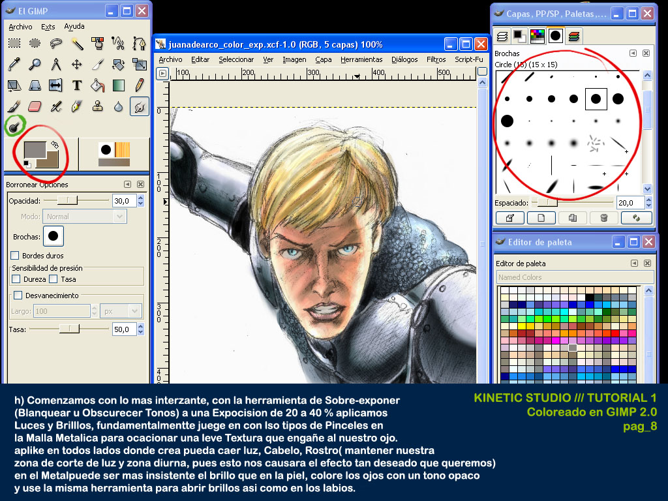Increase Opacidad value with up arrow
This screenshot has height=501, width=668.
click(141, 198)
